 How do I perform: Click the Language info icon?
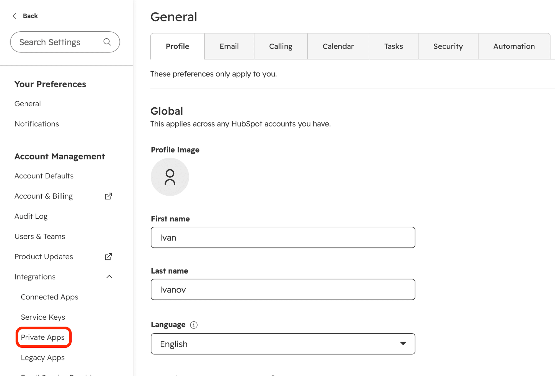pyautogui.click(x=194, y=325)
